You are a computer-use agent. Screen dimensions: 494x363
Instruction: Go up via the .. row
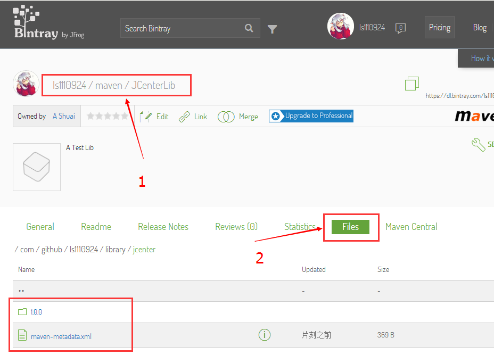pyautogui.click(x=21, y=291)
